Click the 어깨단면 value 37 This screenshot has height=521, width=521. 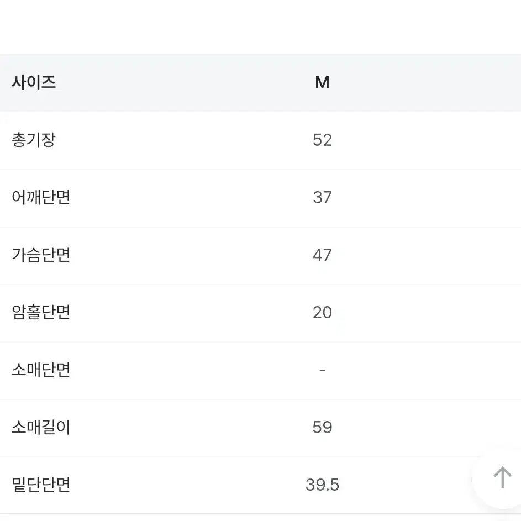pyautogui.click(x=322, y=197)
